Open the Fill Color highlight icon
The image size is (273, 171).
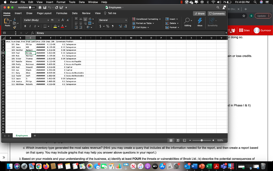55,26
